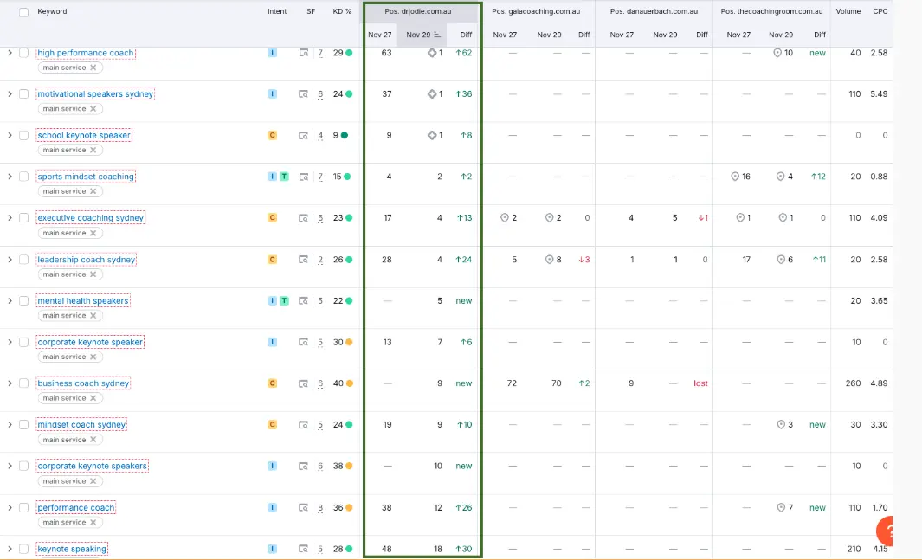Sort by KD % column header
This screenshot has height=560, width=922.
(342, 11)
